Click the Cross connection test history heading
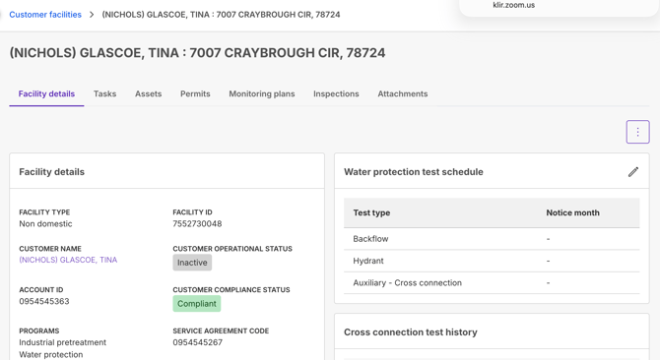Image resolution: width=660 pixels, height=360 pixels. [x=411, y=332]
